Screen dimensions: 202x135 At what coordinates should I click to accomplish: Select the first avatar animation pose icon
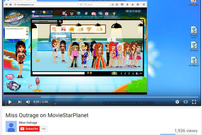[x=121, y=73]
